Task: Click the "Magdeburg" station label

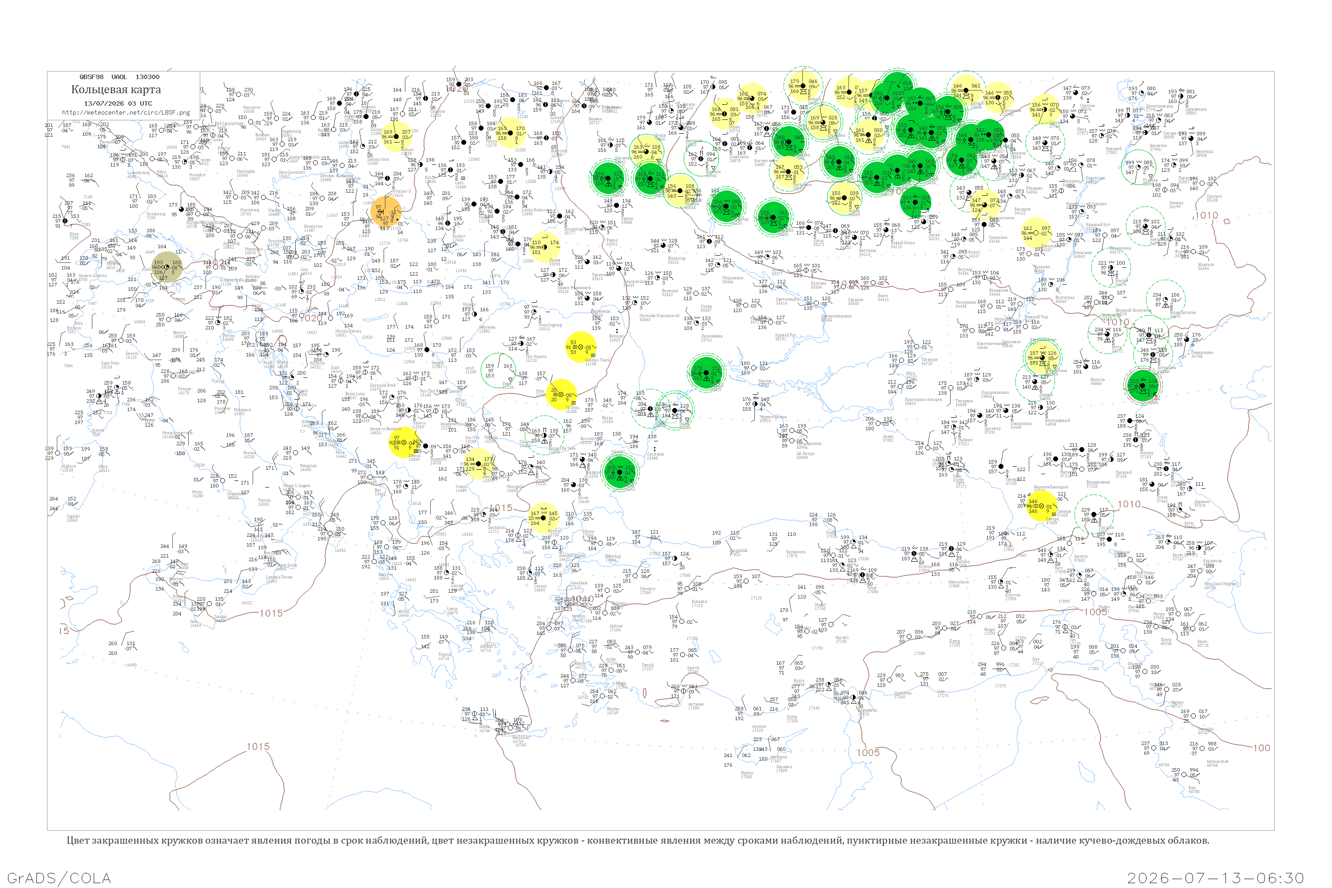Action: (290, 131)
